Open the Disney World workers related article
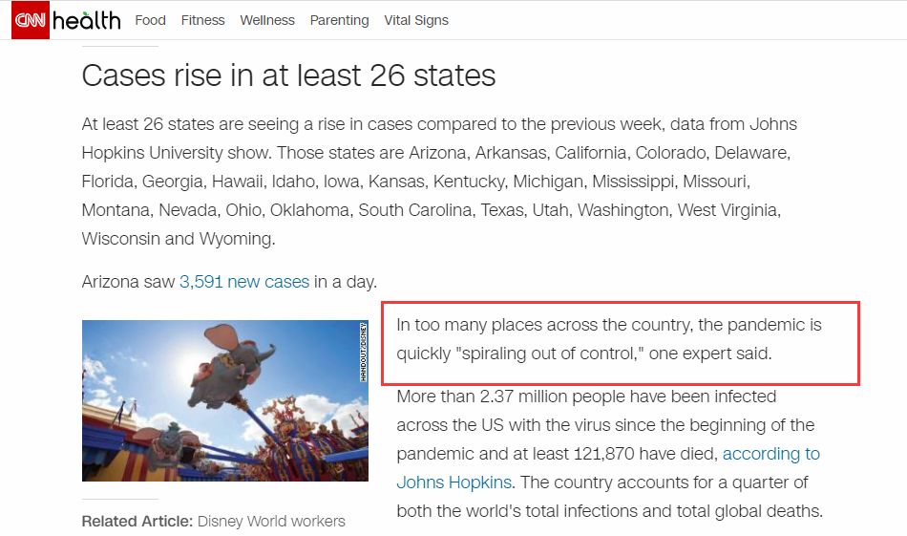The height and width of the screenshot is (536, 907). [x=270, y=522]
